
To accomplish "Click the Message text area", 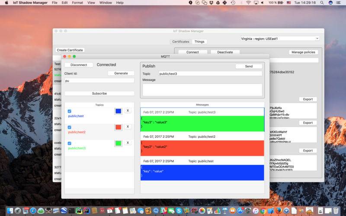I will click(202, 90).
